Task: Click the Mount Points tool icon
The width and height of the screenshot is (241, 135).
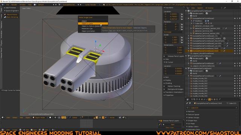Action: pos(5,15)
